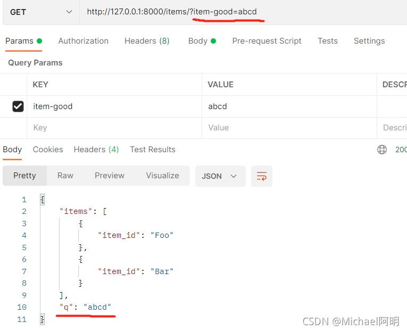Screen dimensions: 407x331
Task: Click the "items" key in response
Action: (76, 211)
